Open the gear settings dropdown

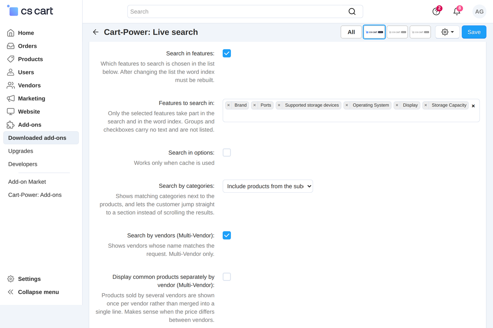click(447, 32)
